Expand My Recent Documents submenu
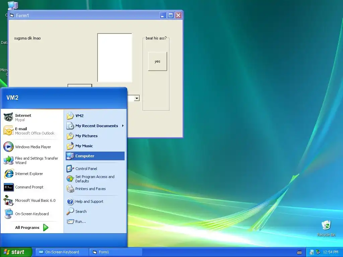The image size is (343, 257). [95, 126]
